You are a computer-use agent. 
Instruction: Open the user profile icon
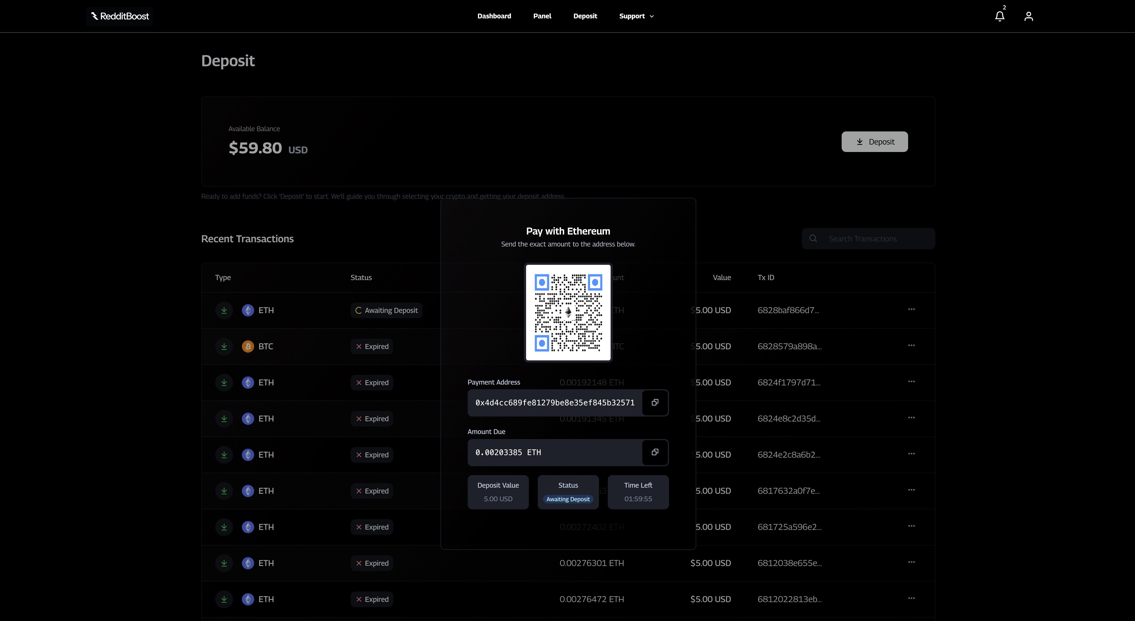(1029, 16)
